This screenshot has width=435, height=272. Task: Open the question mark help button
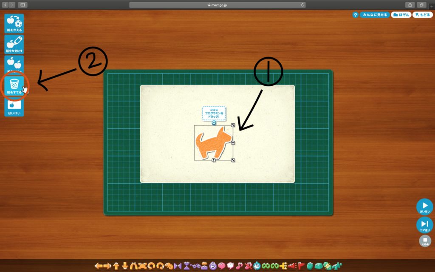(x=356, y=14)
